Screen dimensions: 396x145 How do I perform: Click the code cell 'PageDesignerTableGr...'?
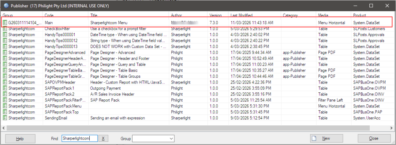tap(65, 76)
